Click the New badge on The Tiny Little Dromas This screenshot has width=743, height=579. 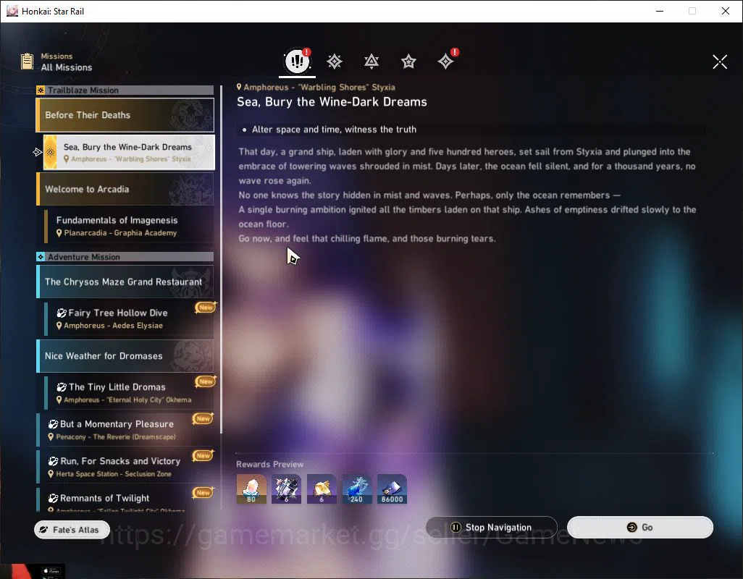[206, 381]
